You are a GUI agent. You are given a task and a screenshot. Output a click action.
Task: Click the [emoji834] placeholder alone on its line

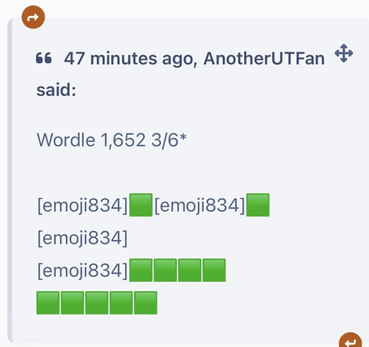coord(82,238)
